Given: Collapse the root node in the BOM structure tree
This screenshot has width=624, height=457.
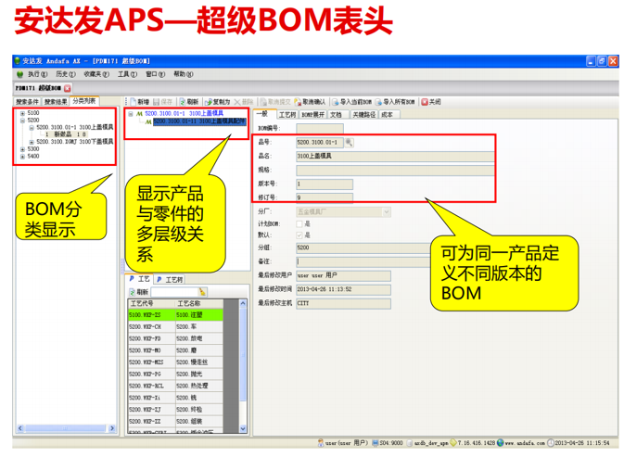Looking at the screenshot, I should [131, 114].
